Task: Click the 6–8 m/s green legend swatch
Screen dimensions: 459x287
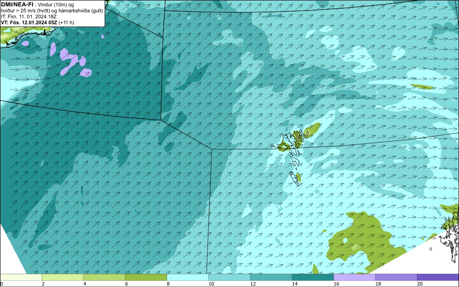Action: click(x=146, y=277)
